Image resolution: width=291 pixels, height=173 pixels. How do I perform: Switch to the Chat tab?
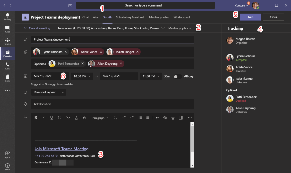(x=86, y=17)
